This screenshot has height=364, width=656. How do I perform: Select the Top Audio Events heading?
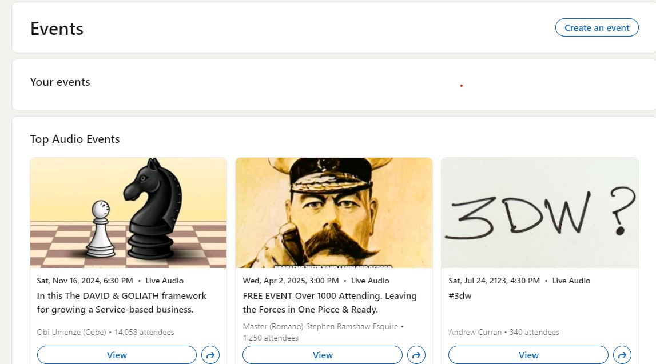(75, 139)
